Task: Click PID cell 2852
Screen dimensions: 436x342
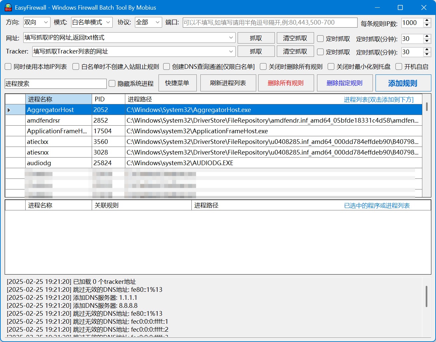Action: pyautogui.click(x=109, y=120)
